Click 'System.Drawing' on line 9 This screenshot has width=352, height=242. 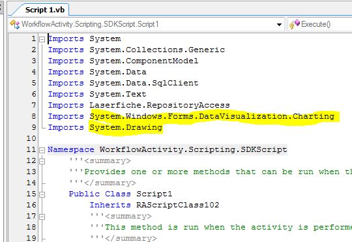click(x=126, y=127)
